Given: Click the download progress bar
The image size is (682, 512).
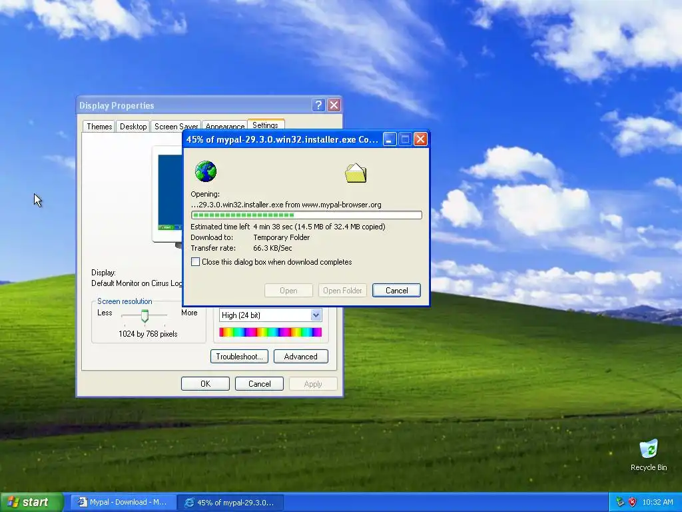Looking at the screenshot, I should pos(306,215).
